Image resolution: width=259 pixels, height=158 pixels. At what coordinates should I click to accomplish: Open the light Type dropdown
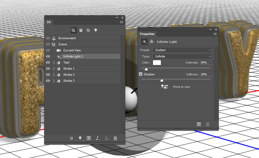(183, 57)
